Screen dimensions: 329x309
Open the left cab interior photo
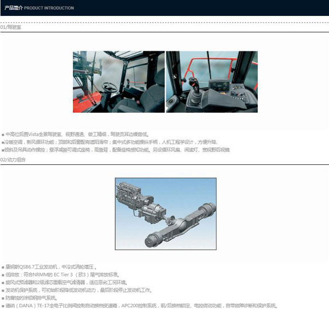[118, 82]
